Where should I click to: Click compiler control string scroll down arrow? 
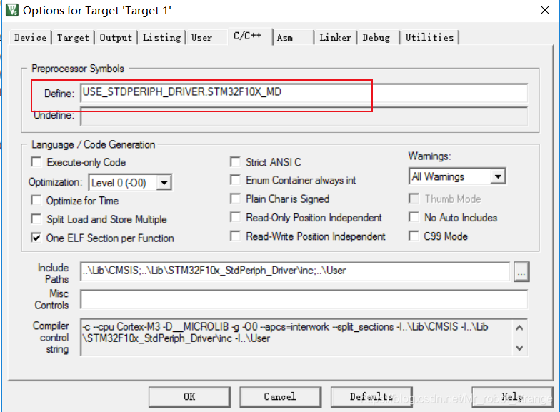(520, 348)
